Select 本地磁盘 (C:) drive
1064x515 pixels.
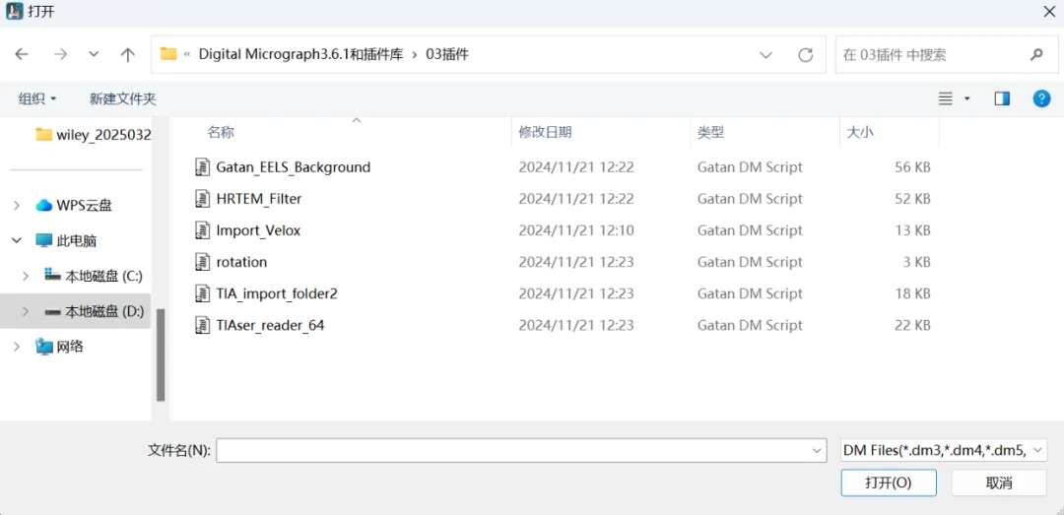[94, 276]
